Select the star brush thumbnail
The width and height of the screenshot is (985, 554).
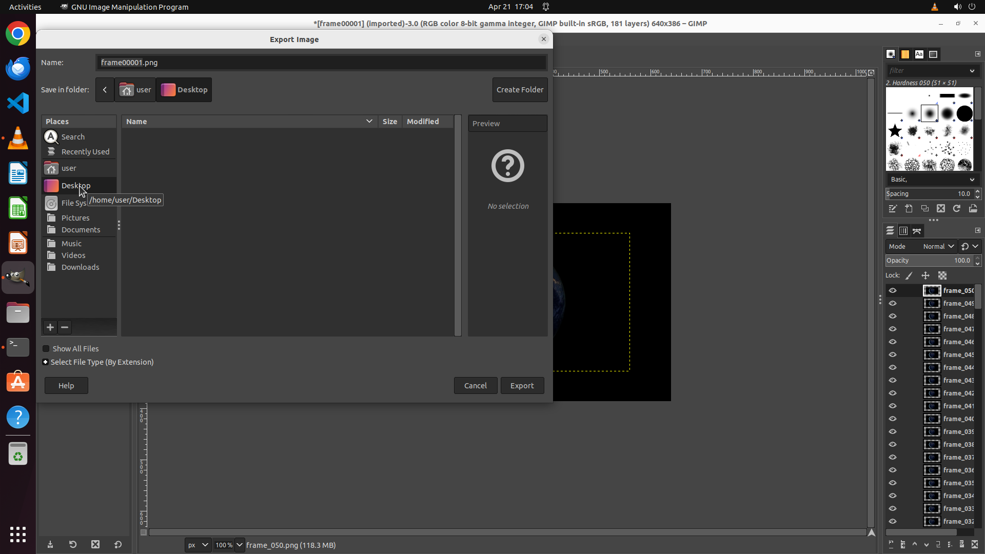click(x=895, y=131)
